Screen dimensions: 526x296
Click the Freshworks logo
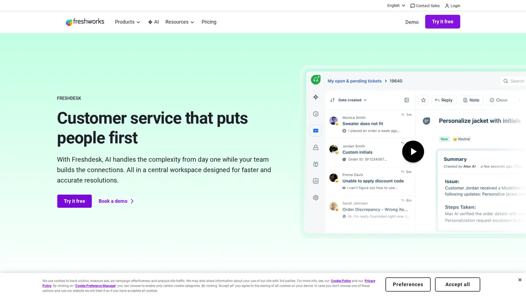pos(85,22)
